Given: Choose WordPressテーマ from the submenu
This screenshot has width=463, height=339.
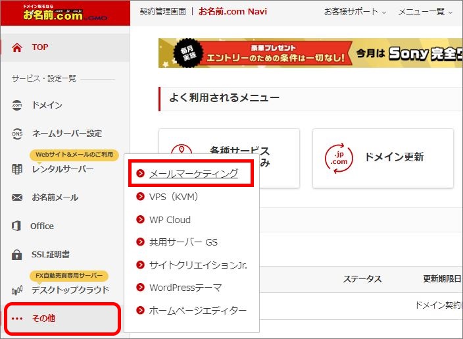Looking at the screenshot, I should pyautogui.click(x=185, y=287).
